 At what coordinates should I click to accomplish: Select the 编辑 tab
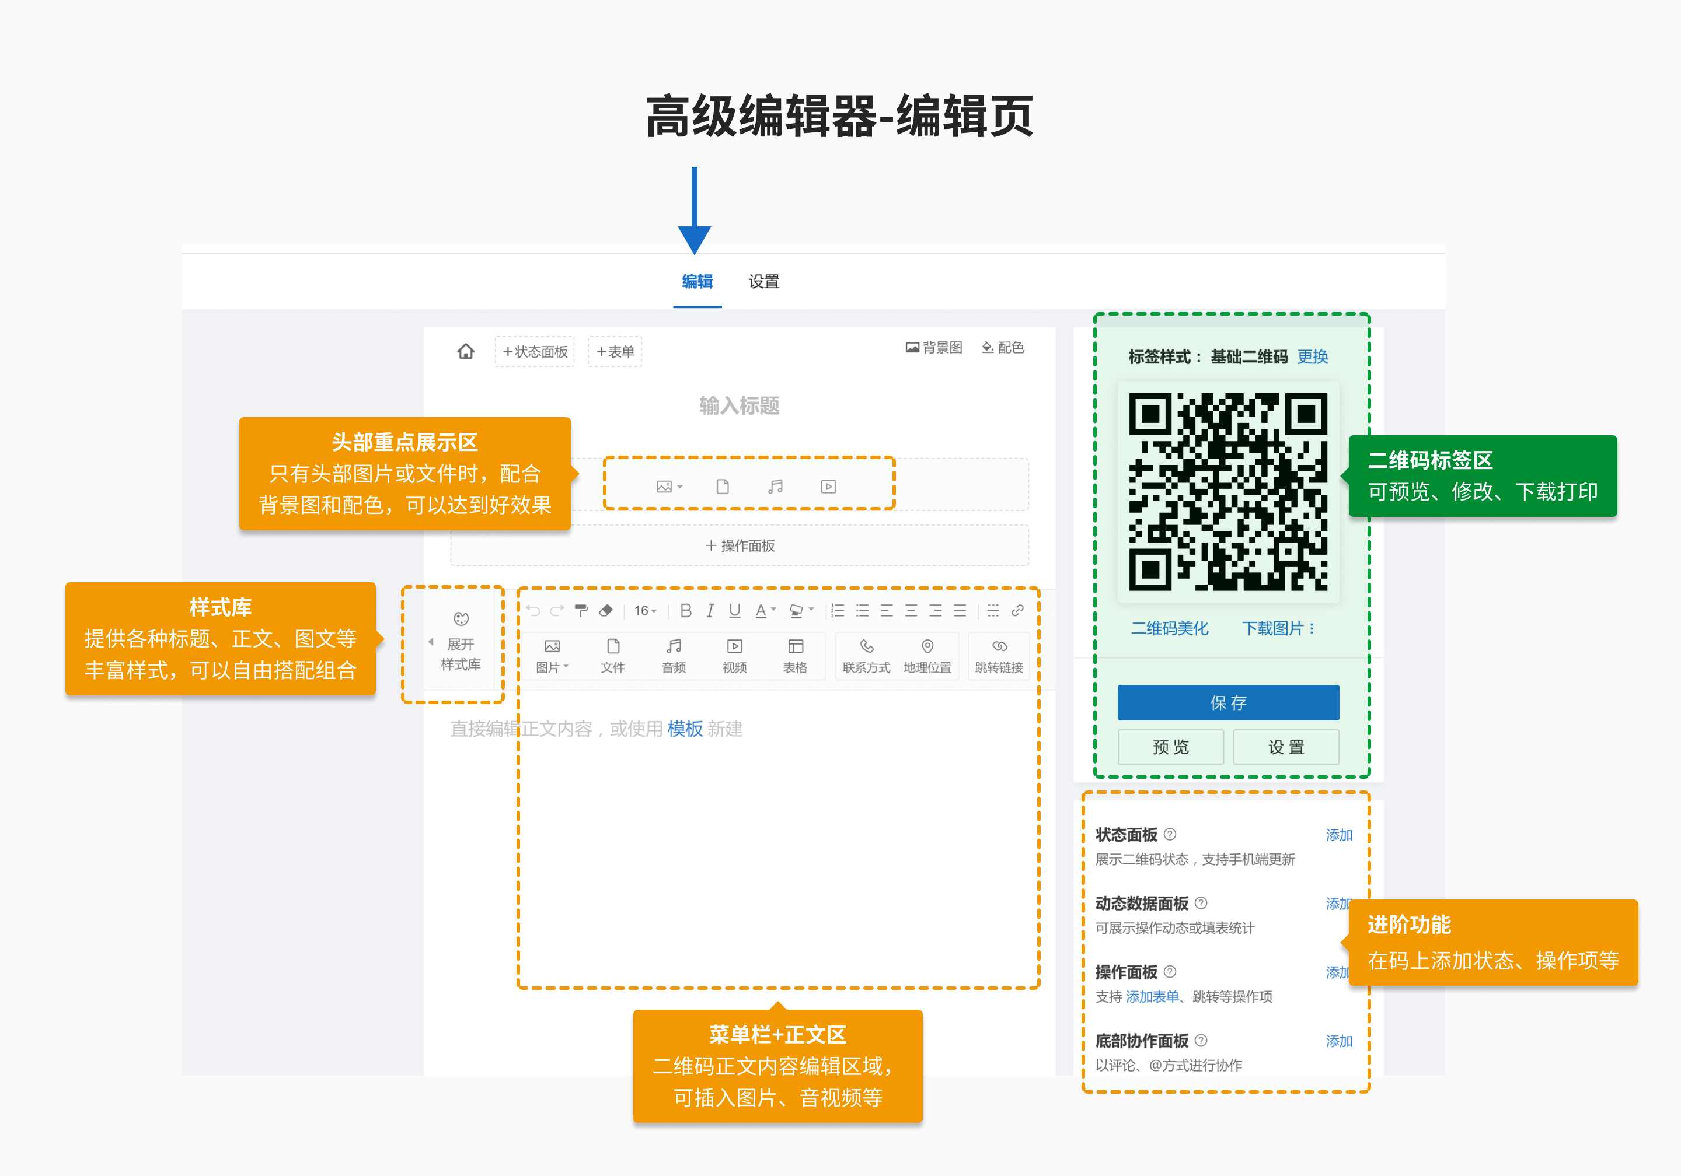pyautogui.click(x=697, y=282)
